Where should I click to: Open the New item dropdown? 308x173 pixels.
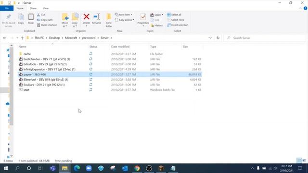[x=124, y=15]
